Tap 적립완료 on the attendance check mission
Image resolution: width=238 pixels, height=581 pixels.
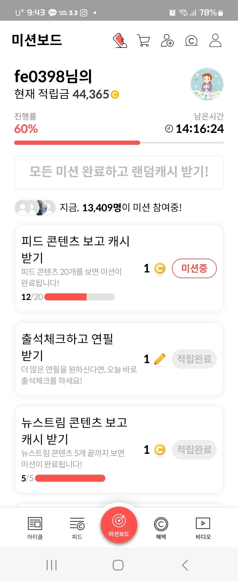click(194, 359)
